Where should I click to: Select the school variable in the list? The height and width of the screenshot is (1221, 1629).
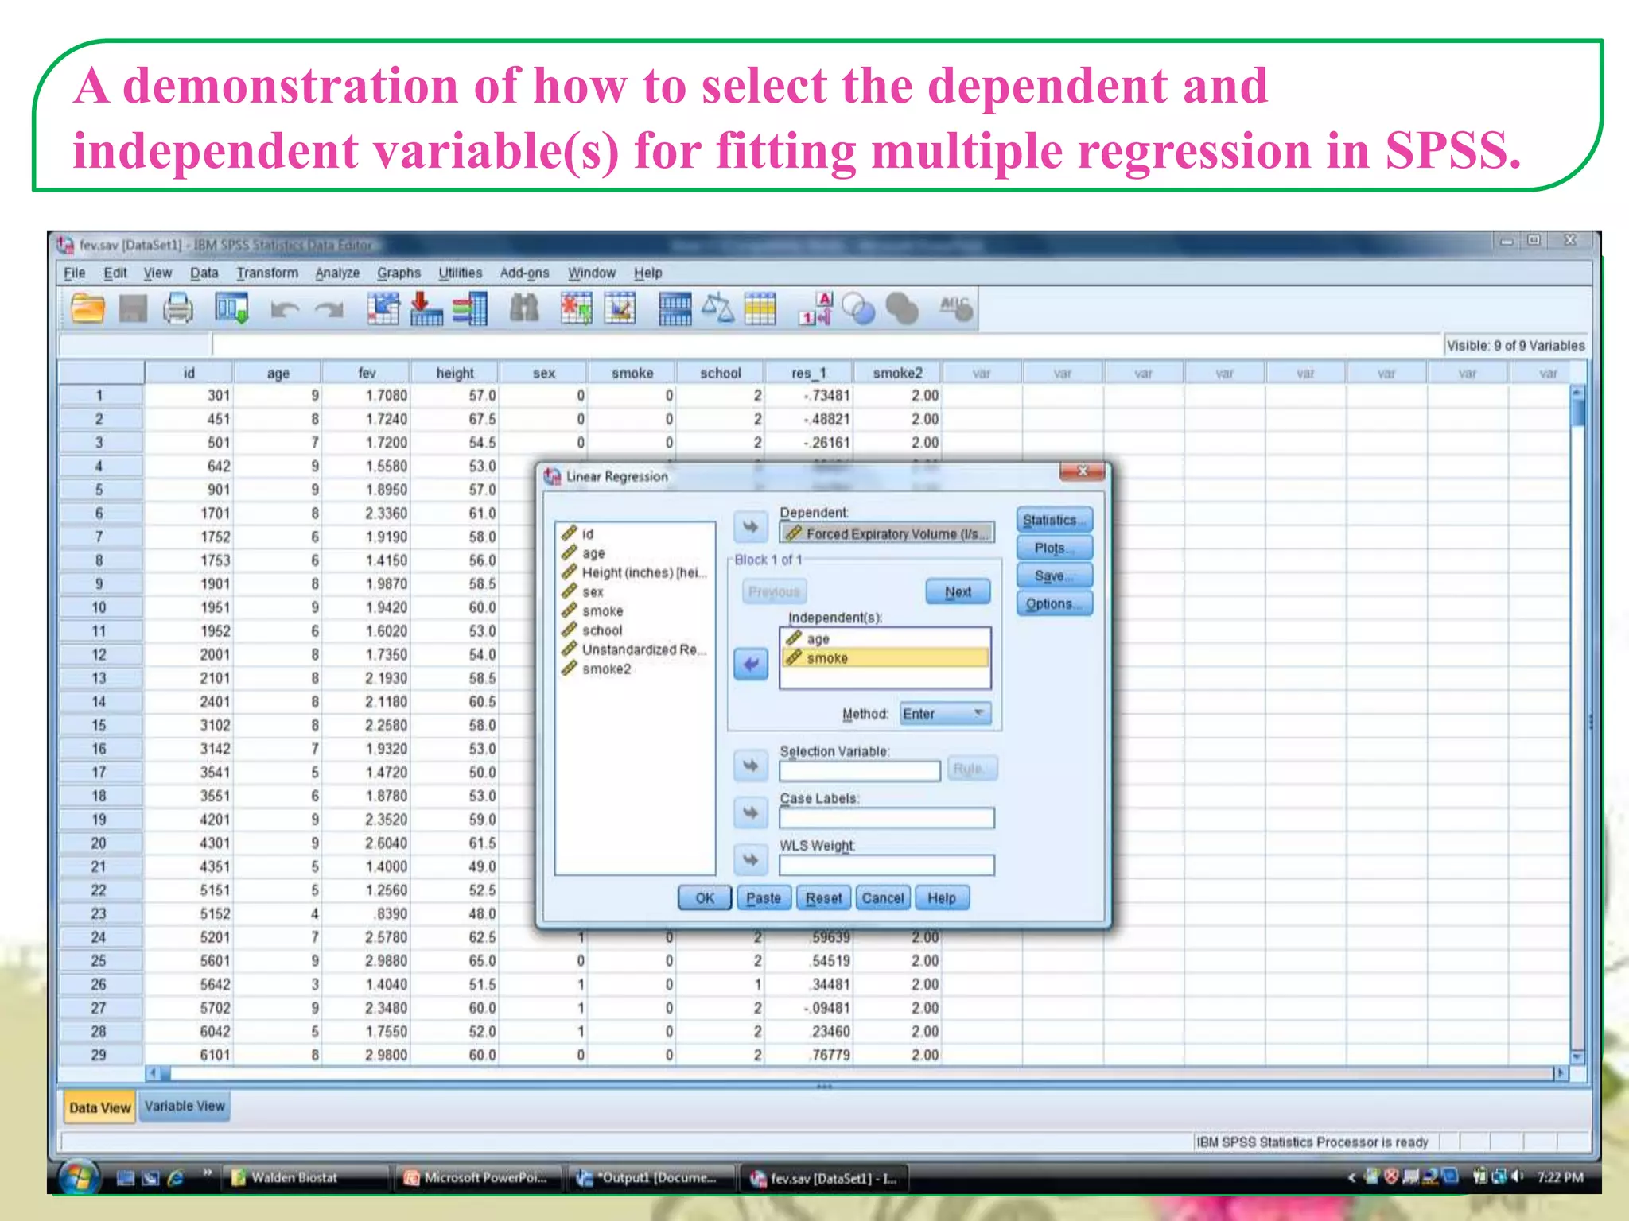click(x=593, y=630)
